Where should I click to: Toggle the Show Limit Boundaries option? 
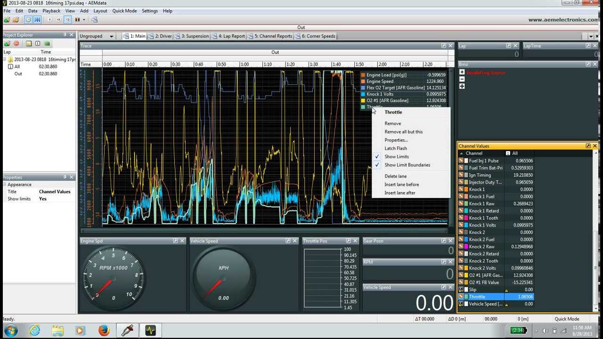tap(407, 165)
